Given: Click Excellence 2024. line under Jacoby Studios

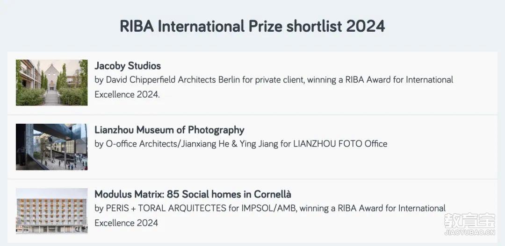Looking at the screenshot, I should (127, 95).
